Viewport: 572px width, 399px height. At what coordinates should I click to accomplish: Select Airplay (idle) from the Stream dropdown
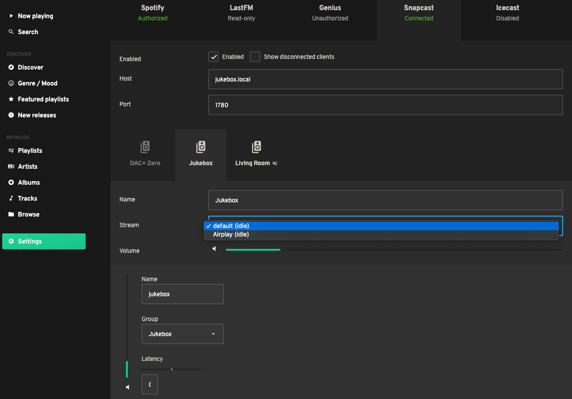(x=231, y=234)
